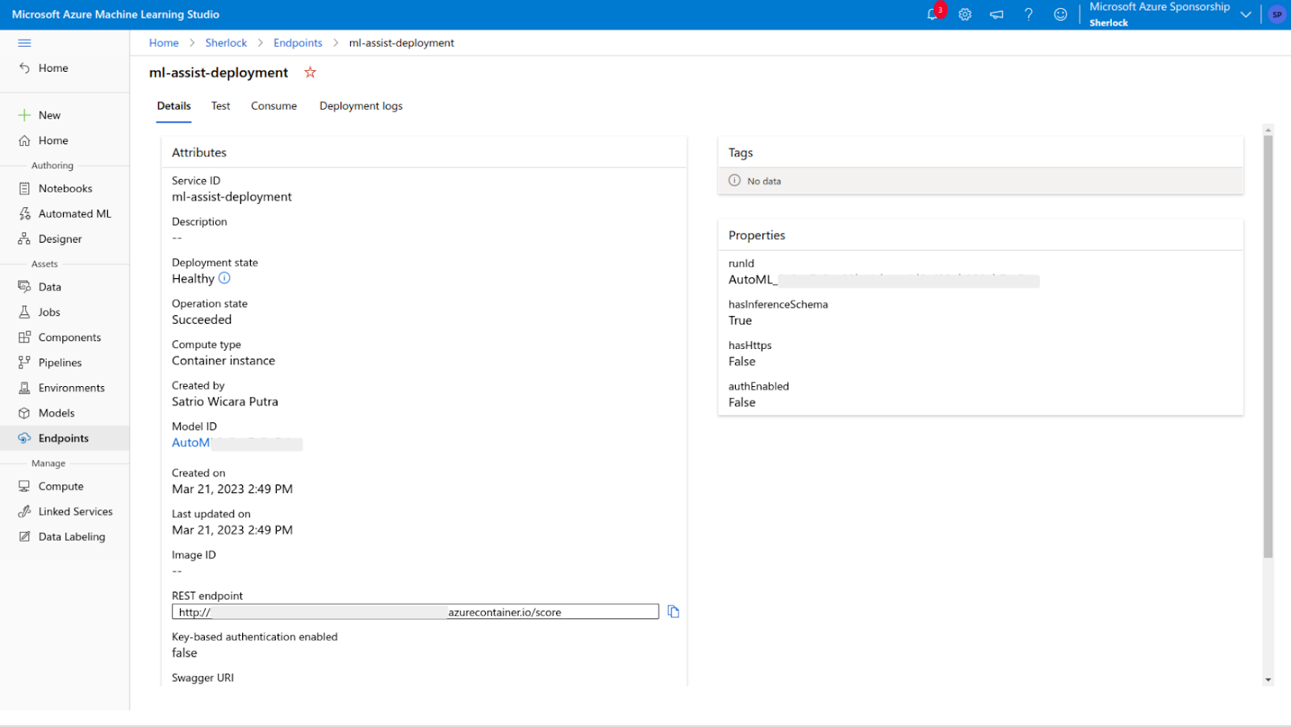The height and width of the screenshot is (727, 1291).
Task: Open the SP account avatar
Action: (1276, 15)
